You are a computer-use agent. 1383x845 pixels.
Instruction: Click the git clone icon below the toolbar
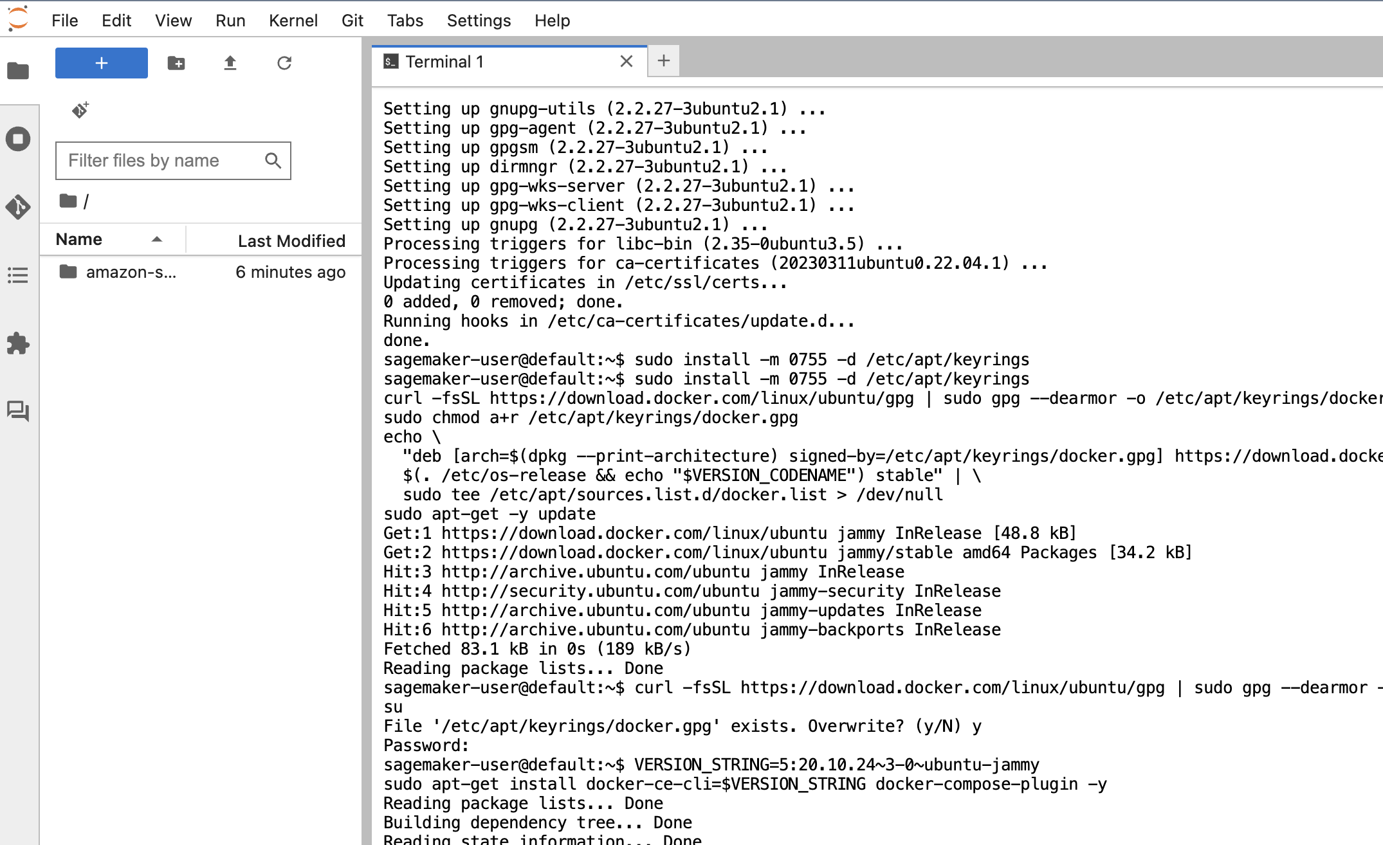[x=80, y=109]
